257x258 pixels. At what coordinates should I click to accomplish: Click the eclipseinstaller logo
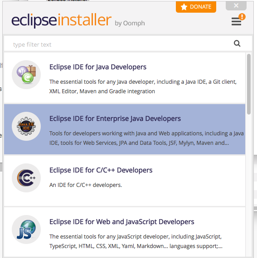pyautogui.click(x=62, y=20)
